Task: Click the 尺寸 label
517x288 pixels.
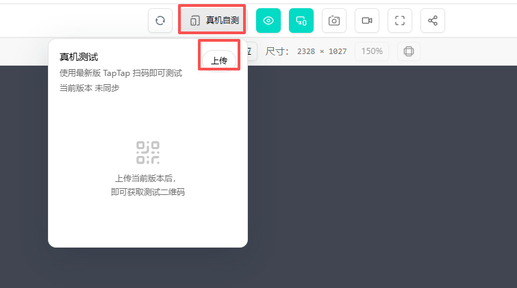Action: click(x=277, y=51)
